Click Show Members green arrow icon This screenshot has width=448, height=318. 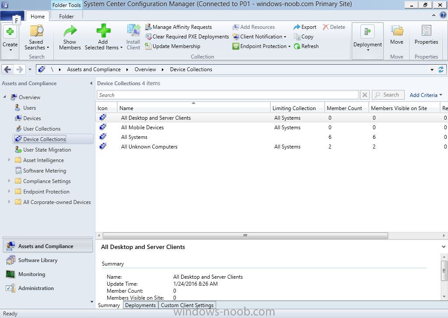pyautogui.click(x=70, y=31)
